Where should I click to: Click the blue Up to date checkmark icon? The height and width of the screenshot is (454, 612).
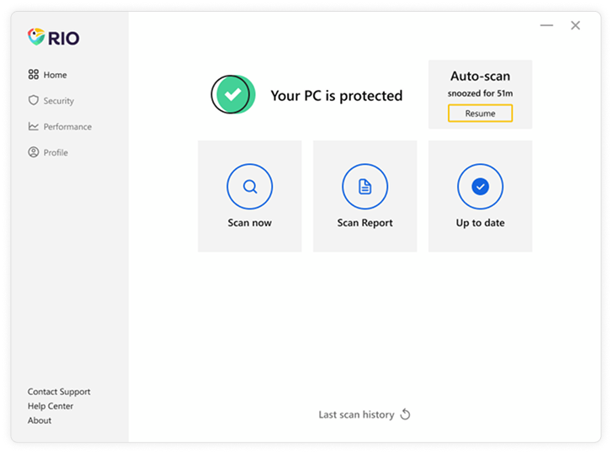click(480, 187)
